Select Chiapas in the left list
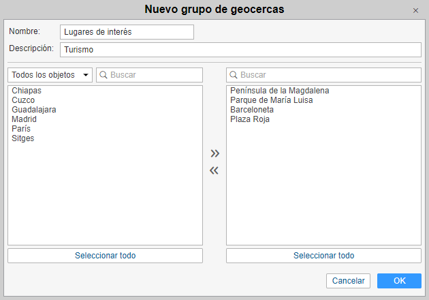The width and height of the screenshot is (429, 300). 27,91
